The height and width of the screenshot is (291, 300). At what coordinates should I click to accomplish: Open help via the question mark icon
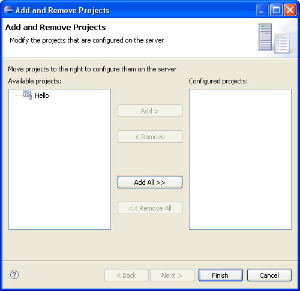(x=14, y=275)
